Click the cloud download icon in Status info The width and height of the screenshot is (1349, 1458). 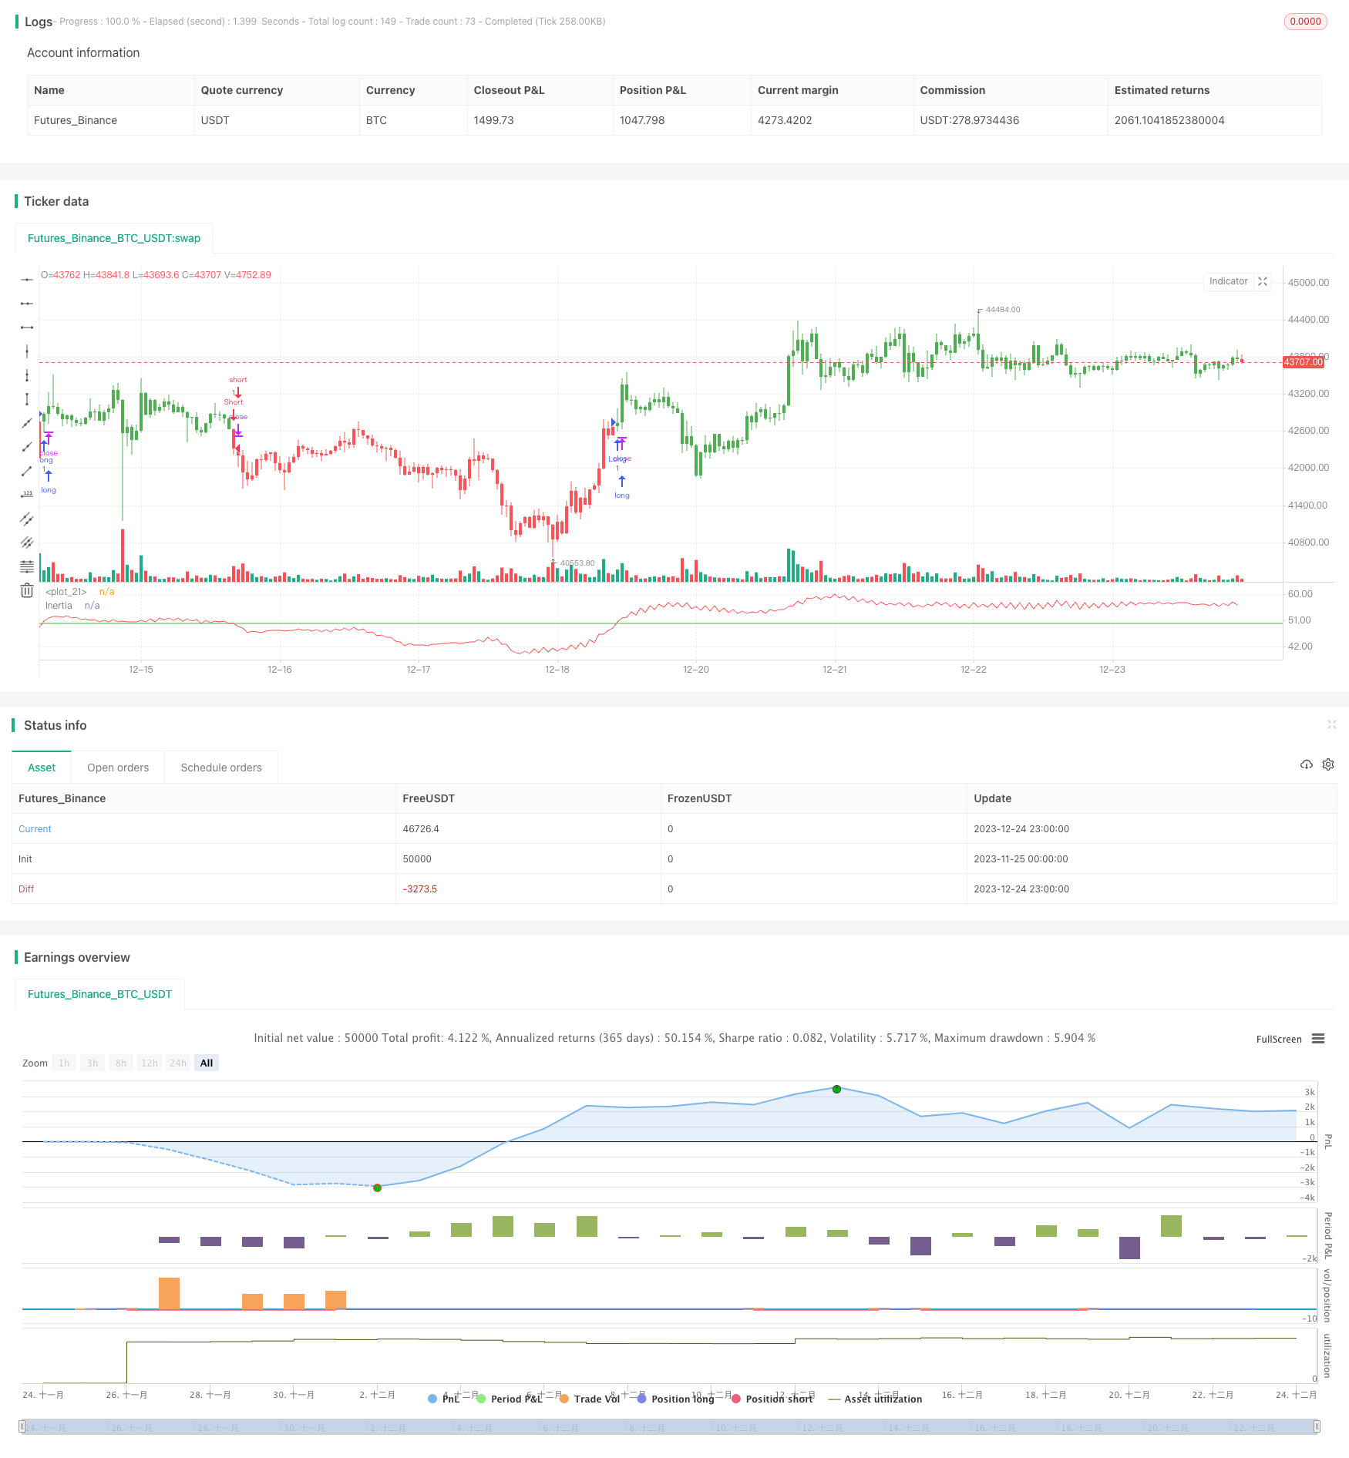[1306, 764]
